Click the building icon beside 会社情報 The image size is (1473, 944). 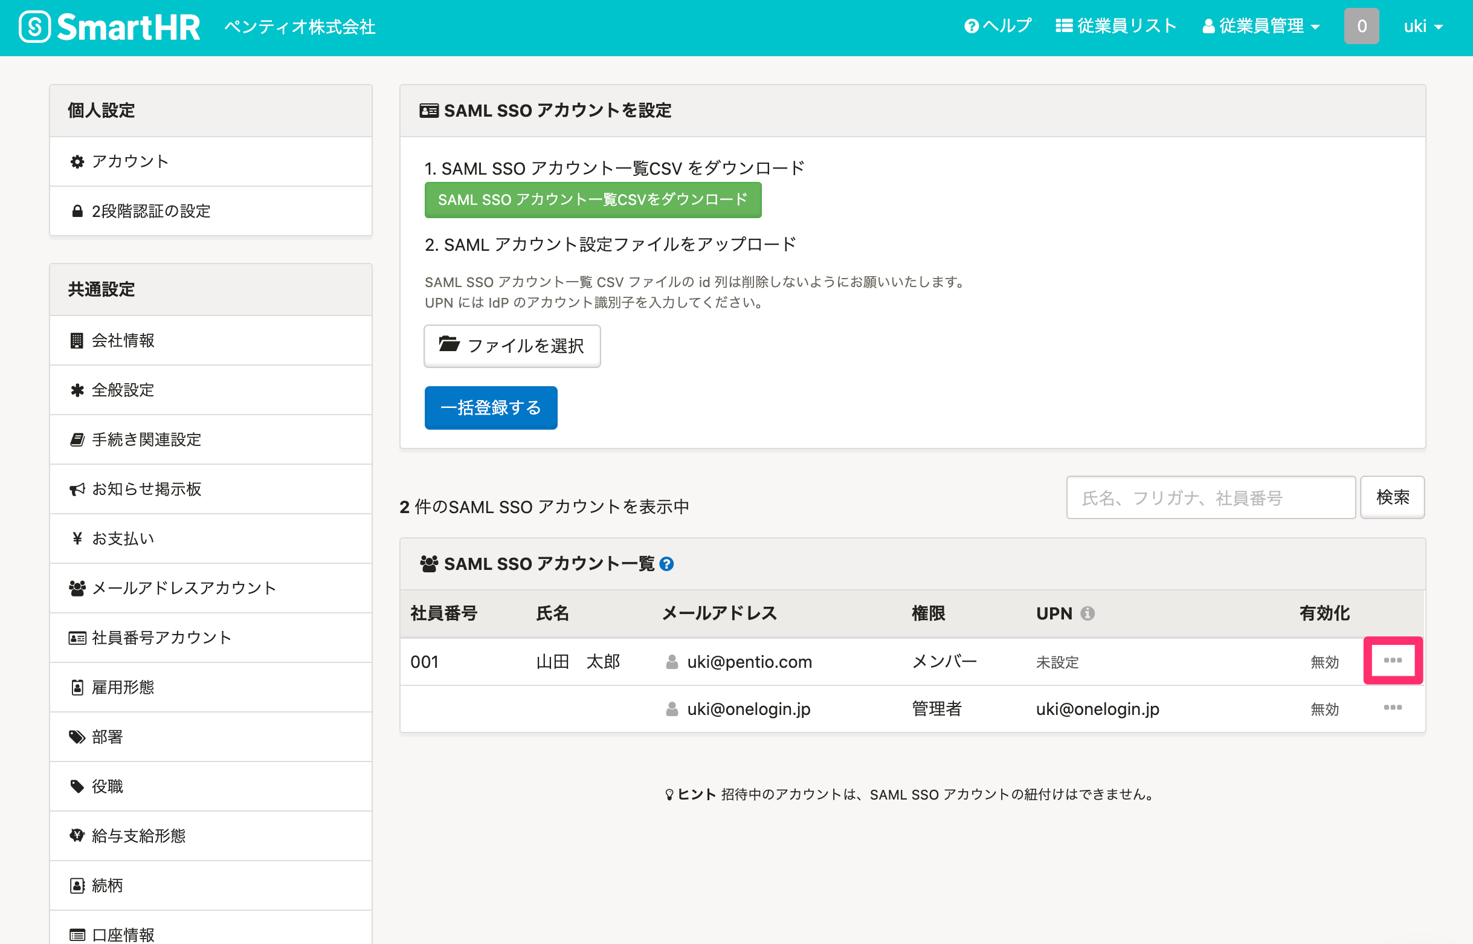77,340
